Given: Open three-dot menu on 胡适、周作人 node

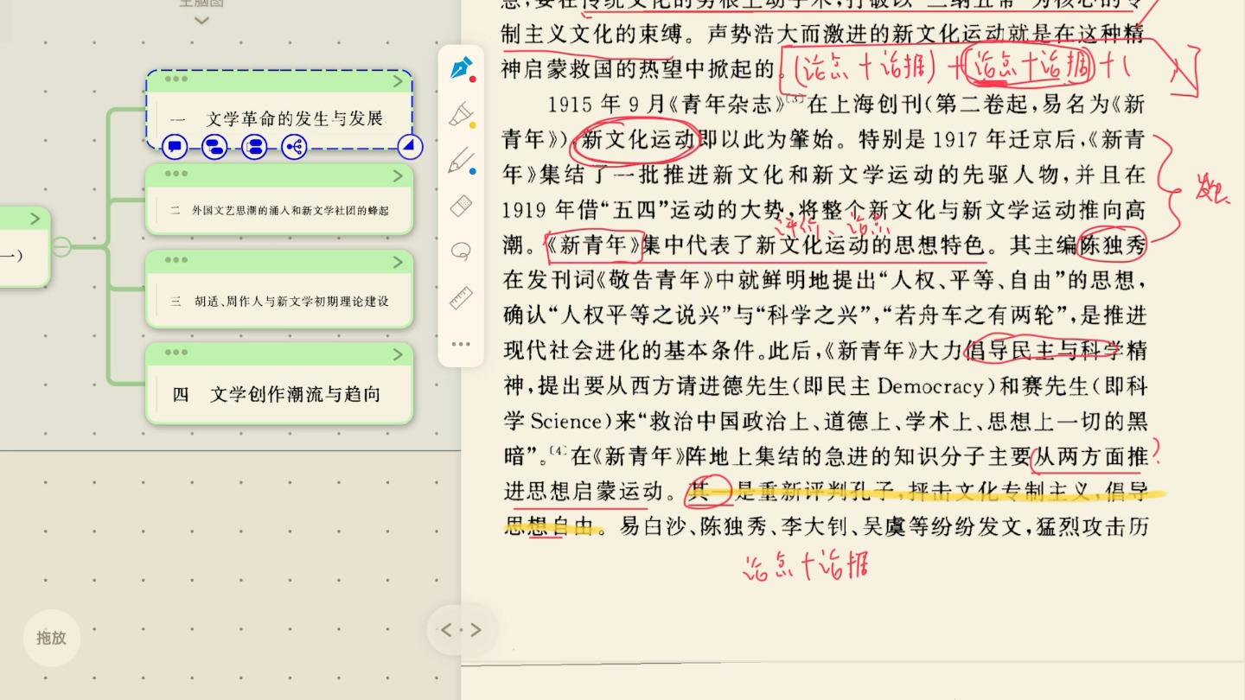Looking at the screenshot, I should pos(176,259).
